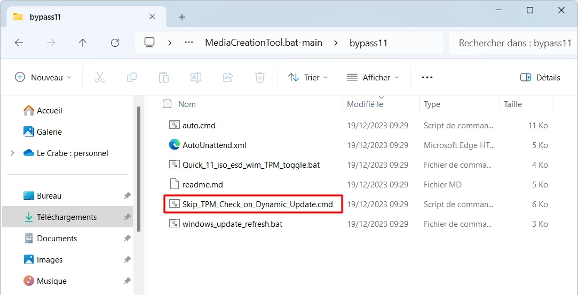This screenshot has width=578, height=295.
Task: Toggle the Détails pane button
Action: click(540, 78)
